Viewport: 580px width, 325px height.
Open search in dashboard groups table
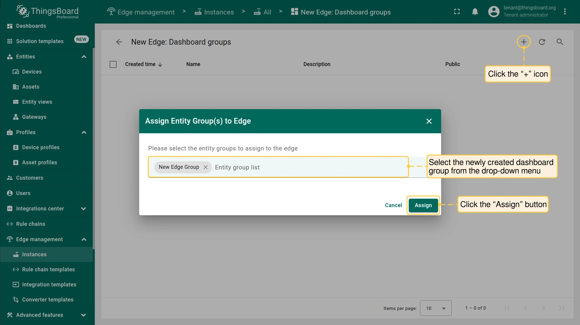click(x=560, y=42)
